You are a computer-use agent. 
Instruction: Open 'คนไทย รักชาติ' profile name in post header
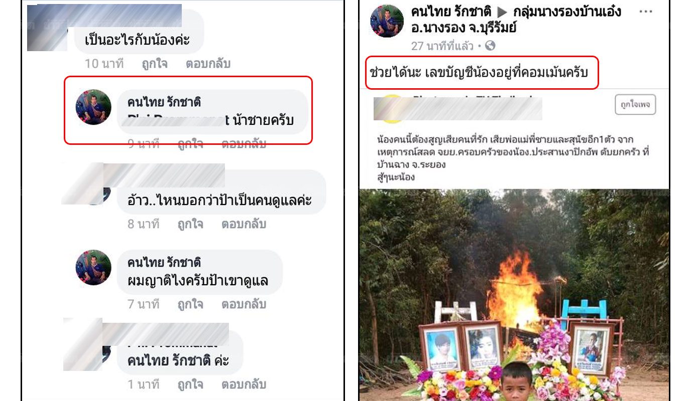click(x=451, y=11)
